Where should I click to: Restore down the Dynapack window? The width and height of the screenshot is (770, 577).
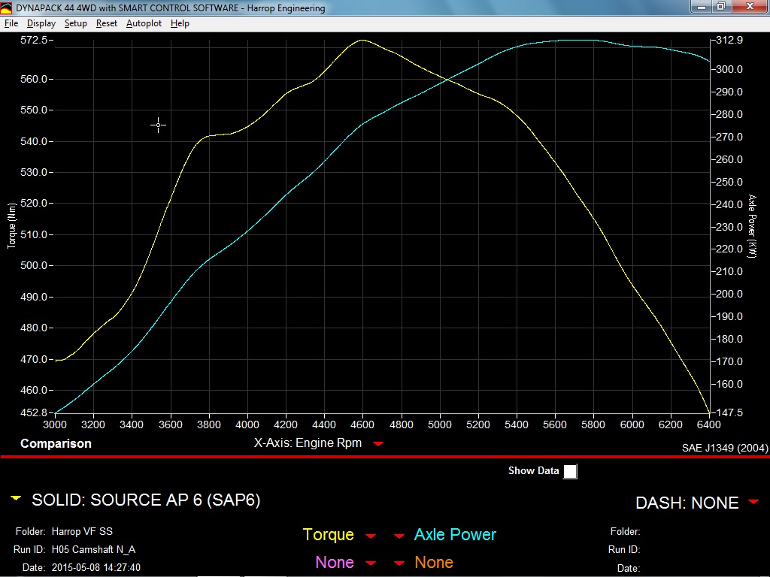click(720, 7)
